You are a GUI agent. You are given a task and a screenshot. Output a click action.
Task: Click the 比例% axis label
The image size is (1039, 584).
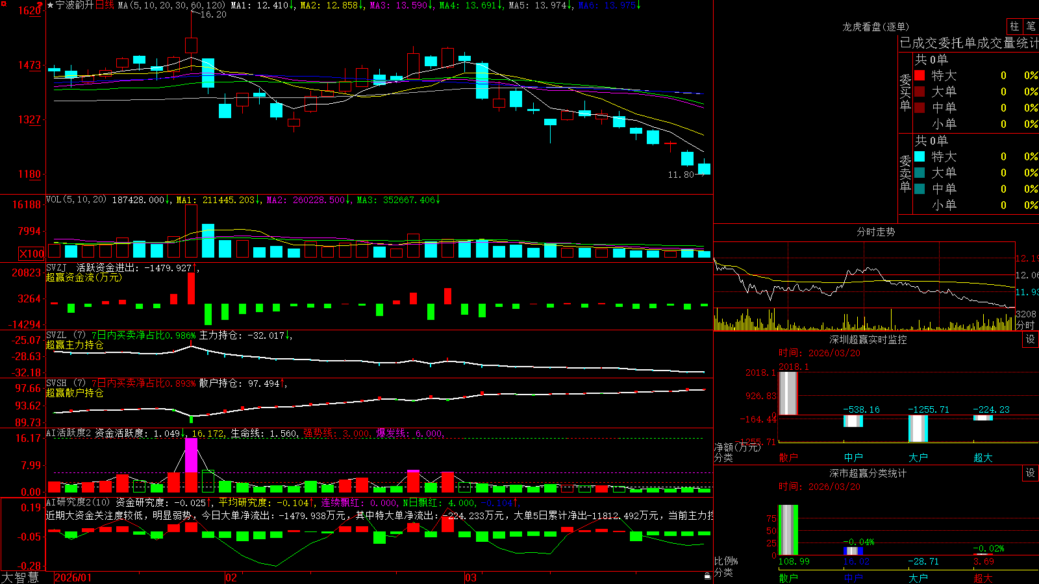tap(726, 561)
